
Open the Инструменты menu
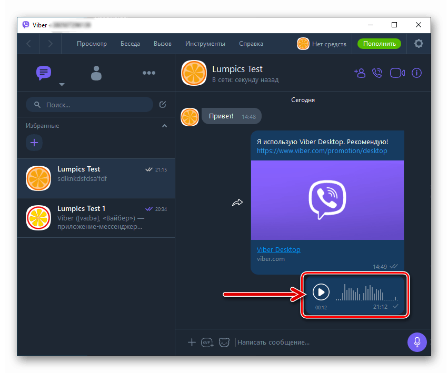[x=205, y=44]
